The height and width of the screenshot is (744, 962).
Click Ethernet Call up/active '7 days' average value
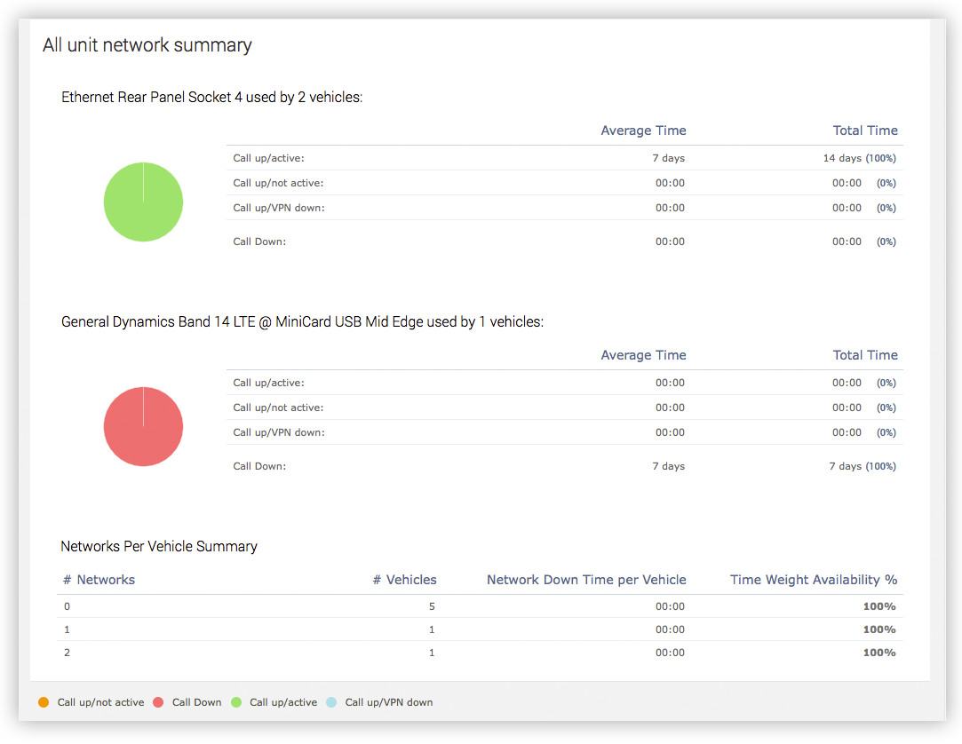point(668,158)
